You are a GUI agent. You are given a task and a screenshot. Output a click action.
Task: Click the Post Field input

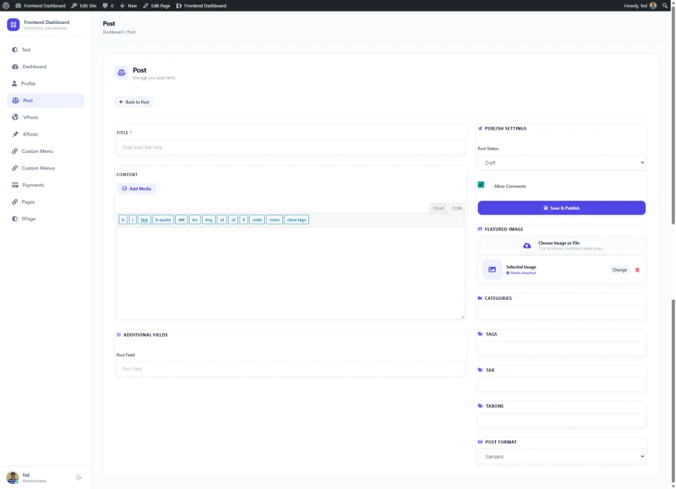(290, 369)
